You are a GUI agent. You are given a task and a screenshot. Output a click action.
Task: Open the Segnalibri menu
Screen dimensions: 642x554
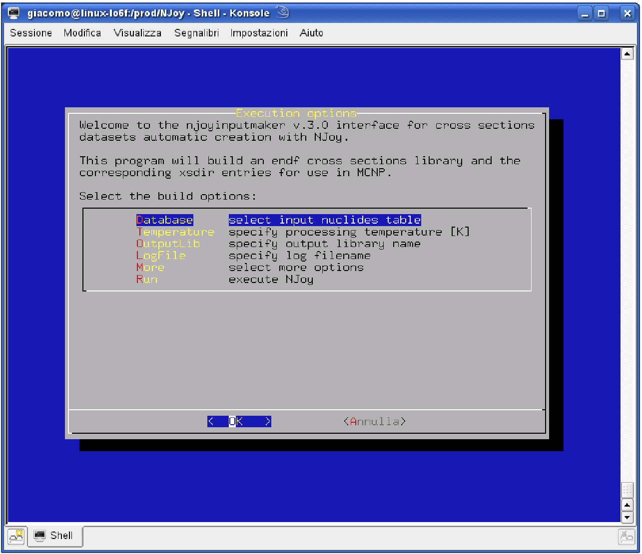click(x=196, y=33)
